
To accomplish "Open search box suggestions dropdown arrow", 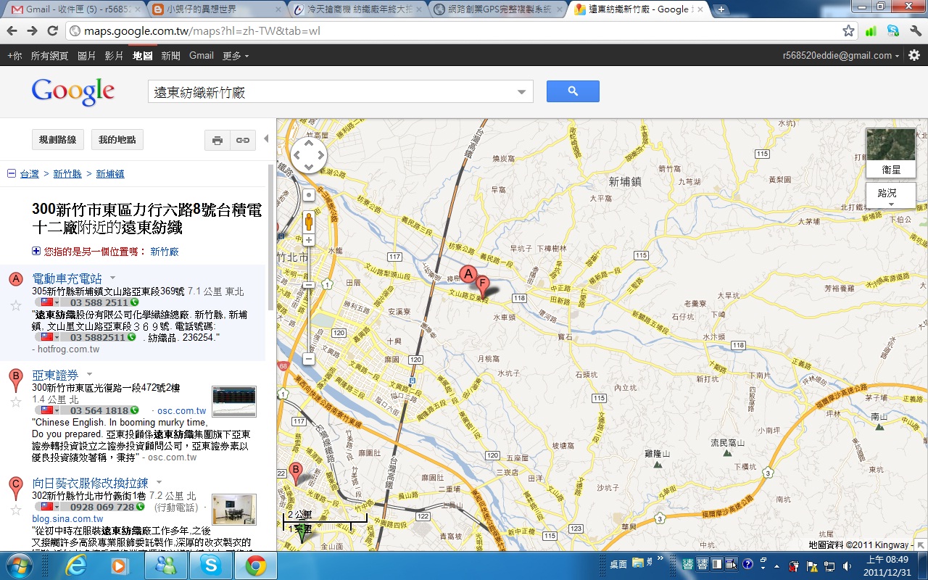I will [x=521, y=92].
